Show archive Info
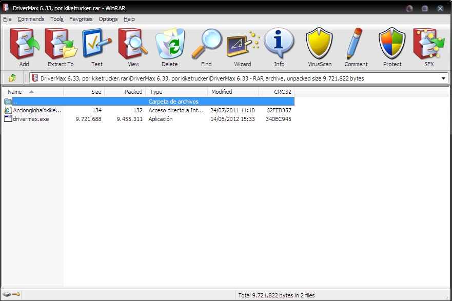 (x=279, y=43)
